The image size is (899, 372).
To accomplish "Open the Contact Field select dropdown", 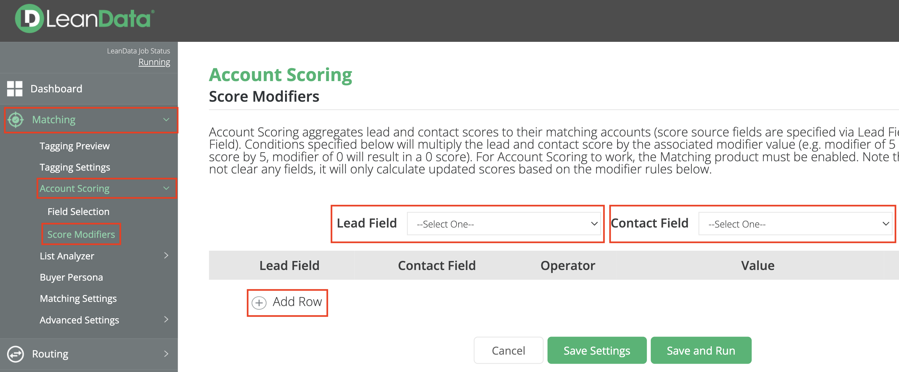I will tap(795, 224).
